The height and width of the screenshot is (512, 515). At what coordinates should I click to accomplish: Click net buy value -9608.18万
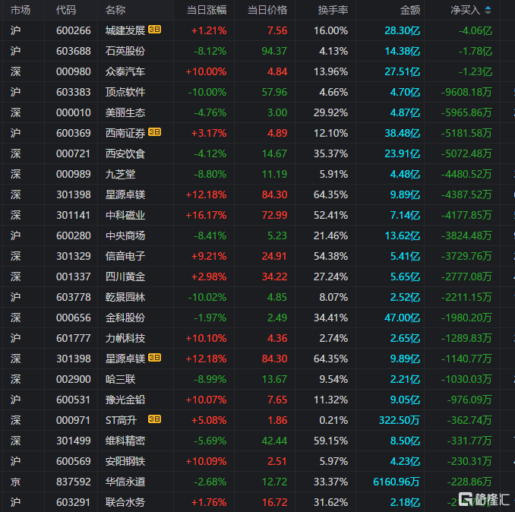tap(466, 92)
